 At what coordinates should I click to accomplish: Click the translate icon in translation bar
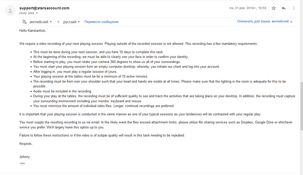coord(25,22)
